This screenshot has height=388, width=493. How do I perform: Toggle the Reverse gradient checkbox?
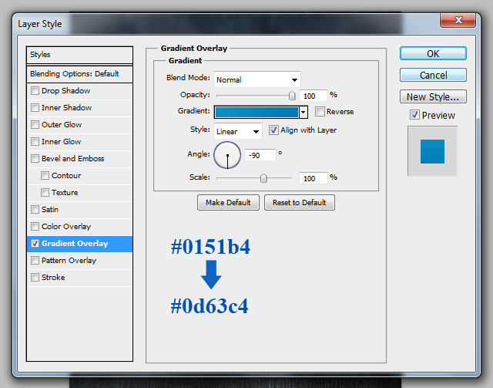tap(320, 112)
